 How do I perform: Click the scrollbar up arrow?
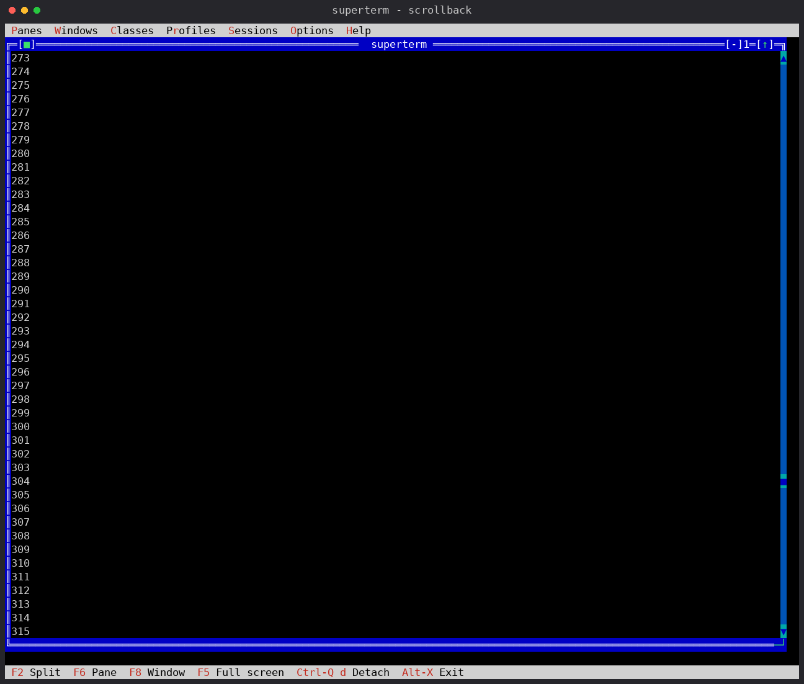click(x=784, y=58)
